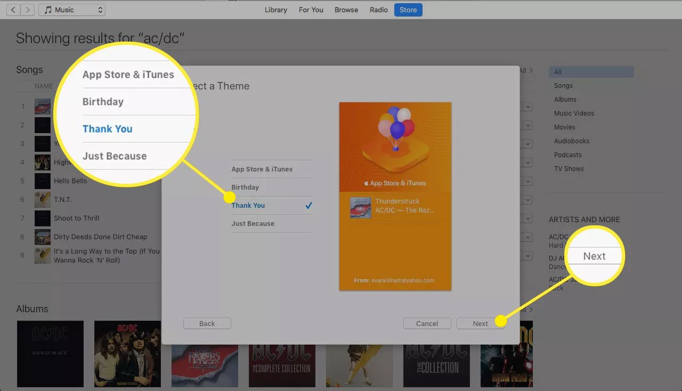Open price dropdown arrow for Shoot to Thrill
Viewport: 682px width, 391px height.
tap(528, 218)
